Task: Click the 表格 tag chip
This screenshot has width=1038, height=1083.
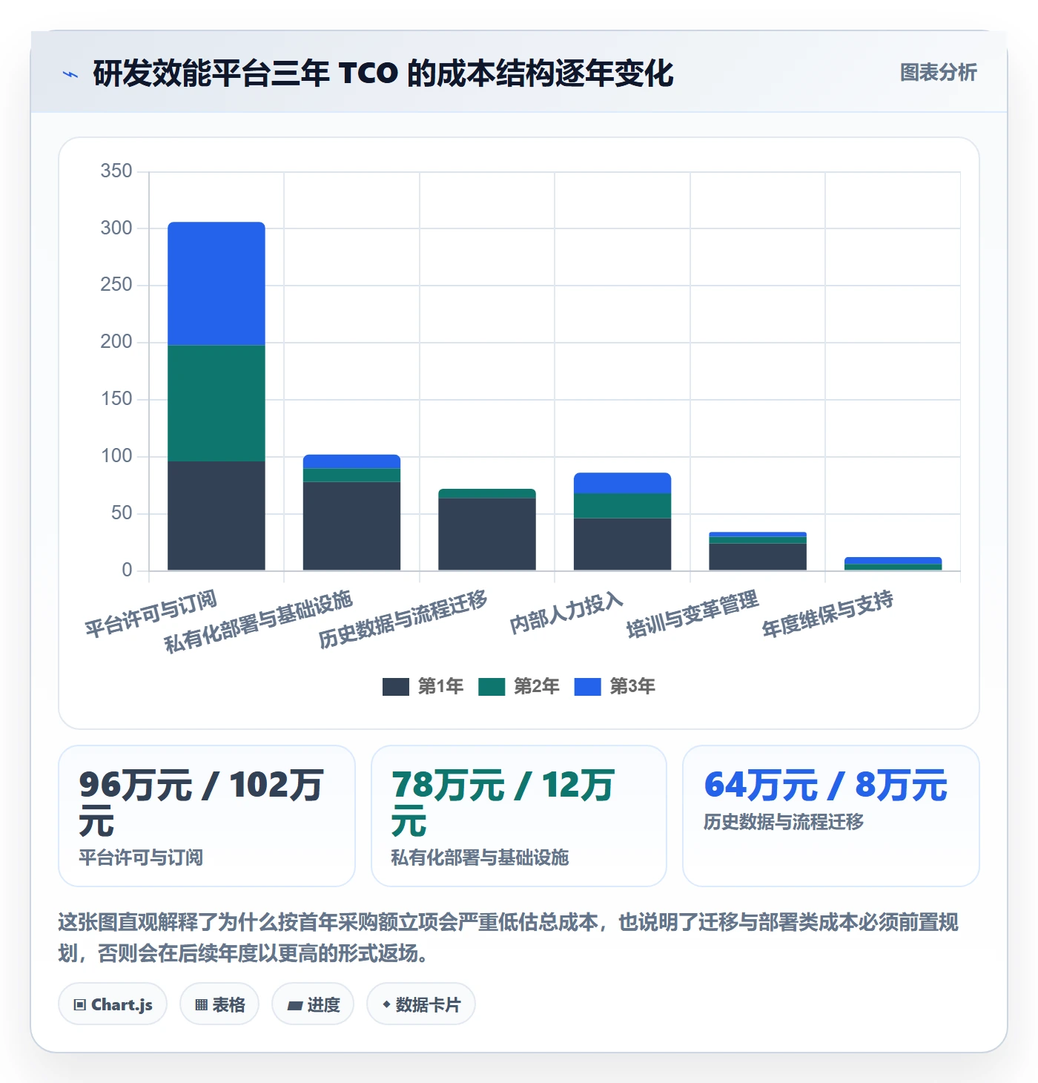Action: pyautogui.click(x=219, y=1004)
